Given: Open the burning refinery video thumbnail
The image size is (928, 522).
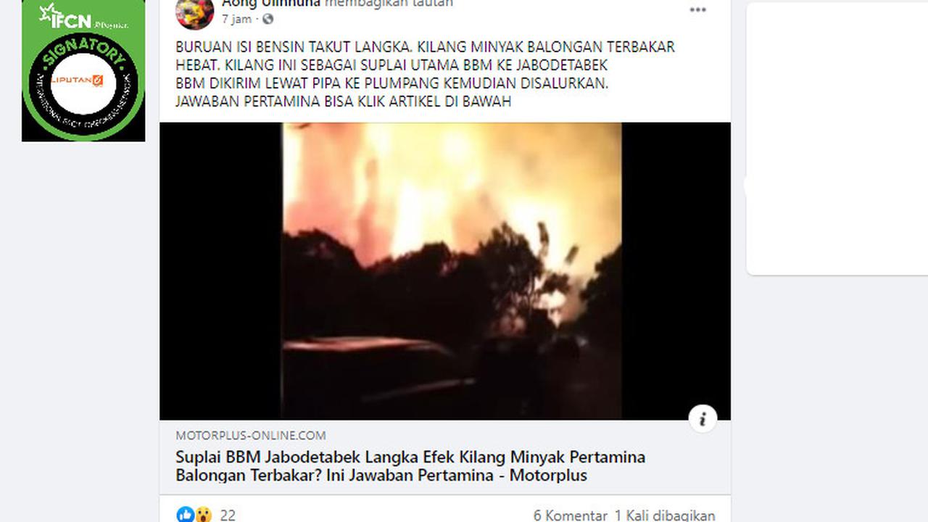Looking at the screenshot, I should point(445,271).
